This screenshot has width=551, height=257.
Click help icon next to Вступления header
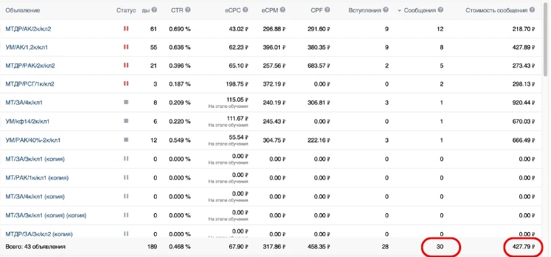click(386, 10)
